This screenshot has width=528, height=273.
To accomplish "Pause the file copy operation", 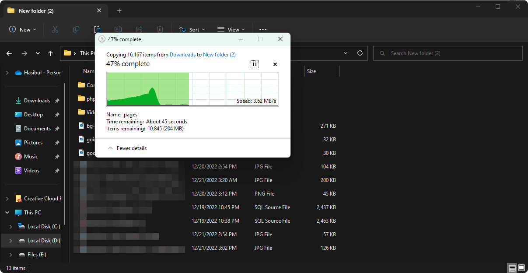I will (x=255, y=64).
